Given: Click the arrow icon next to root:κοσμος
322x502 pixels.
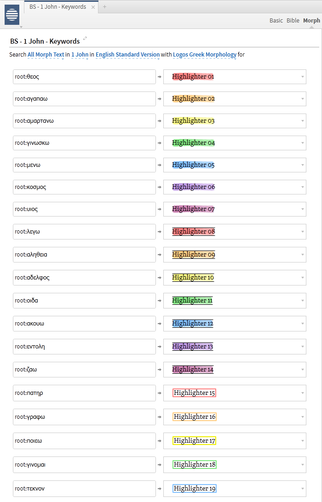Looking at the screenshot, I should pyautogui.click(x=160, y=187).
